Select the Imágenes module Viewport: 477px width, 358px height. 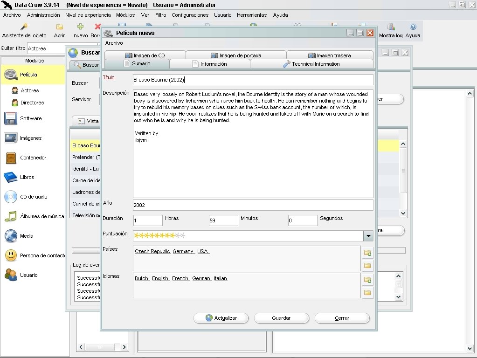pyautogui.click(x=23, y=138)
